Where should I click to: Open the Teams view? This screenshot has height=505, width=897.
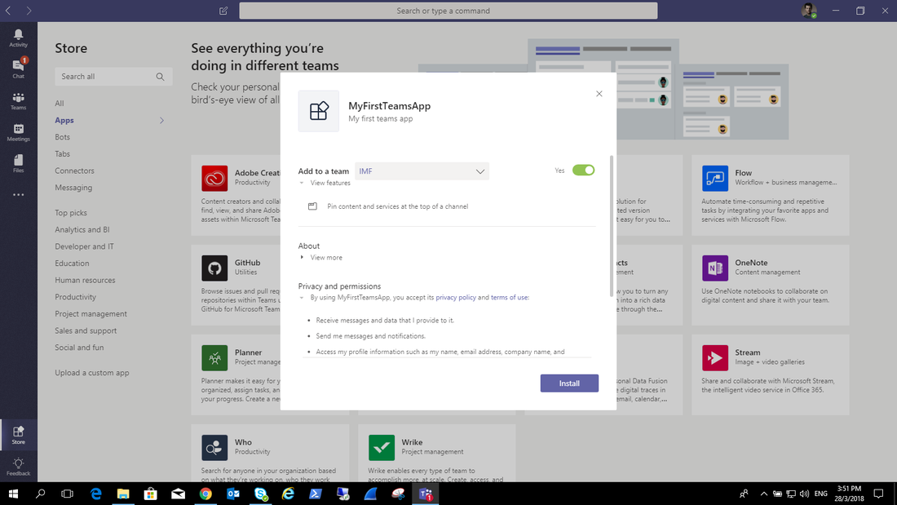[18, 100]
